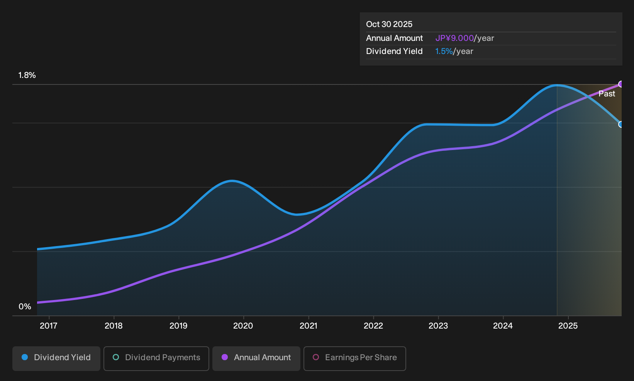
Task: Click the 1.8% y-axis label
Action: point(27,75)
